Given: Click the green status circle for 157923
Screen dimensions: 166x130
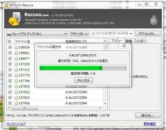Looking at the screenshot, I should tap(16, 98).
